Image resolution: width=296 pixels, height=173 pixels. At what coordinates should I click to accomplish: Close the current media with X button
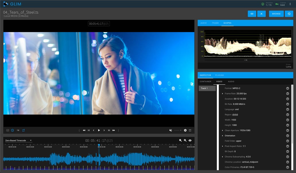(262, 14)
